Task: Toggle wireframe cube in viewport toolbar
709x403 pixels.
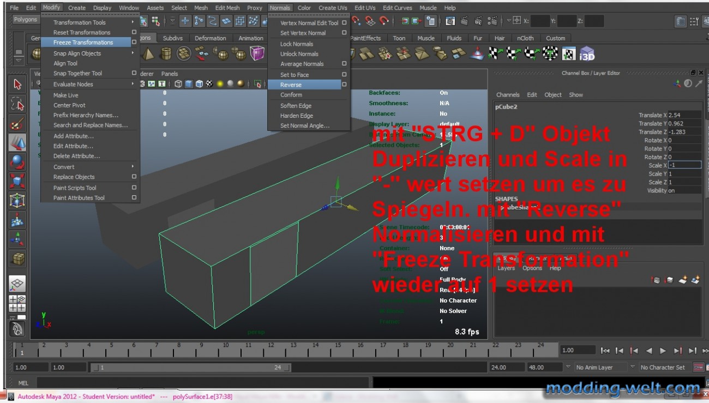Action: click(178, 84)
